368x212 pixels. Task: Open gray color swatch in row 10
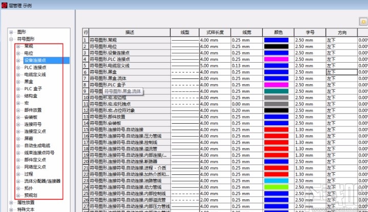pos(276,97)
